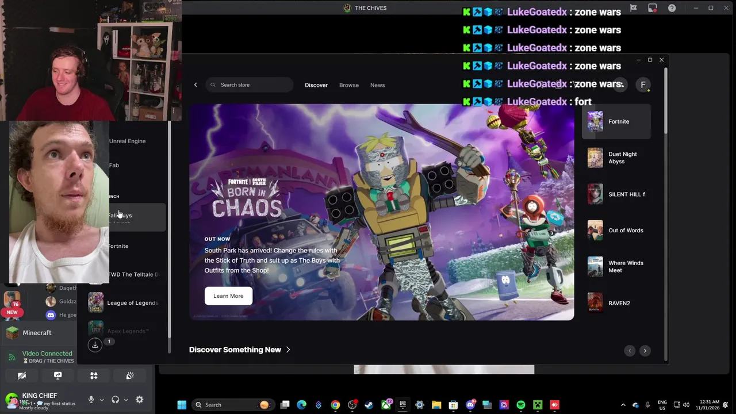
Task: Open Google Chrome from taskbar
Action: pyautogui.click(x=335, y=405)
